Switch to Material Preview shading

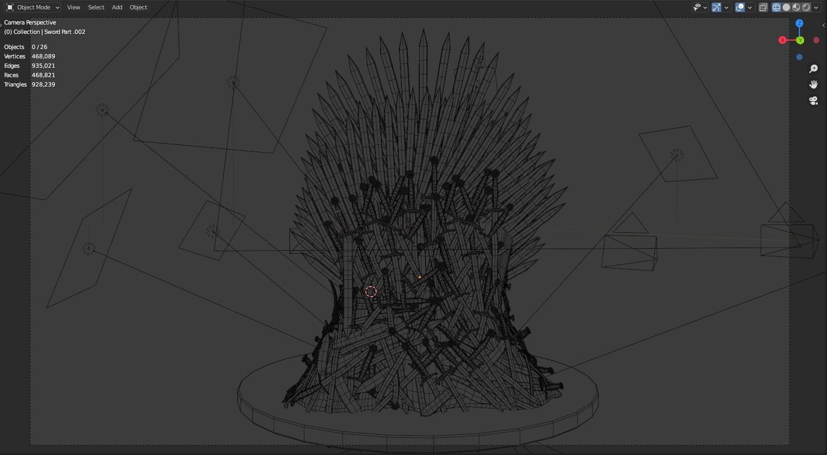(x=796, y=7)
